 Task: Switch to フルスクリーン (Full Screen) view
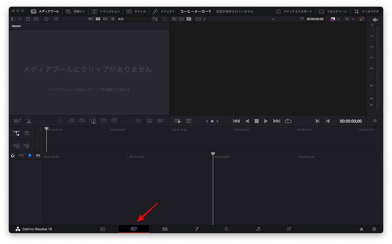(x=333, y=11)
